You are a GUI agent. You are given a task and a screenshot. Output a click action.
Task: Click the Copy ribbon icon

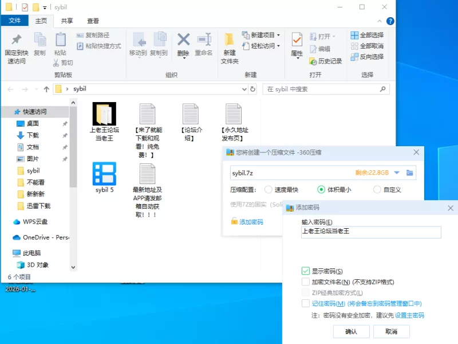click(x=40, y=40)
